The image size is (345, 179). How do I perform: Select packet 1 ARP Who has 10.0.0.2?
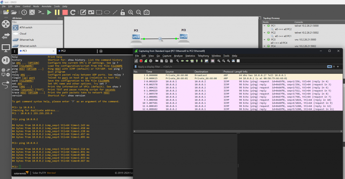click(238, 75)
